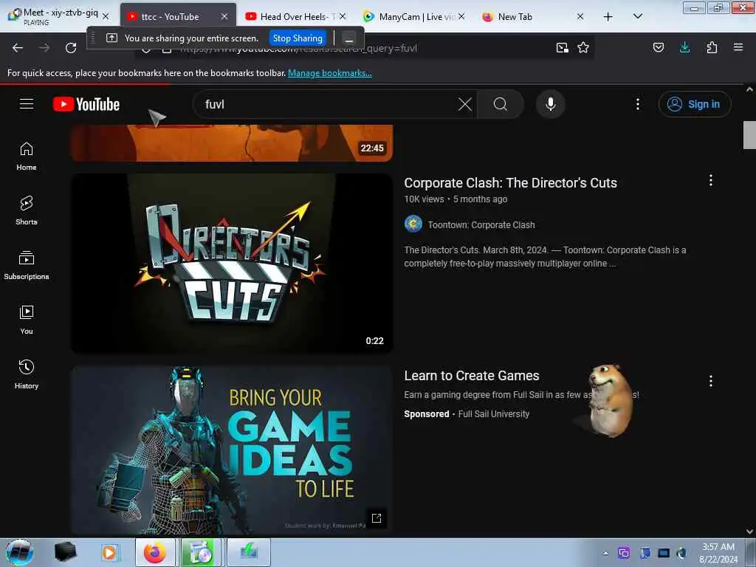The image size is (756, 567).
Task: Run search with magnifier button
Action: click(x=501, y=104)
